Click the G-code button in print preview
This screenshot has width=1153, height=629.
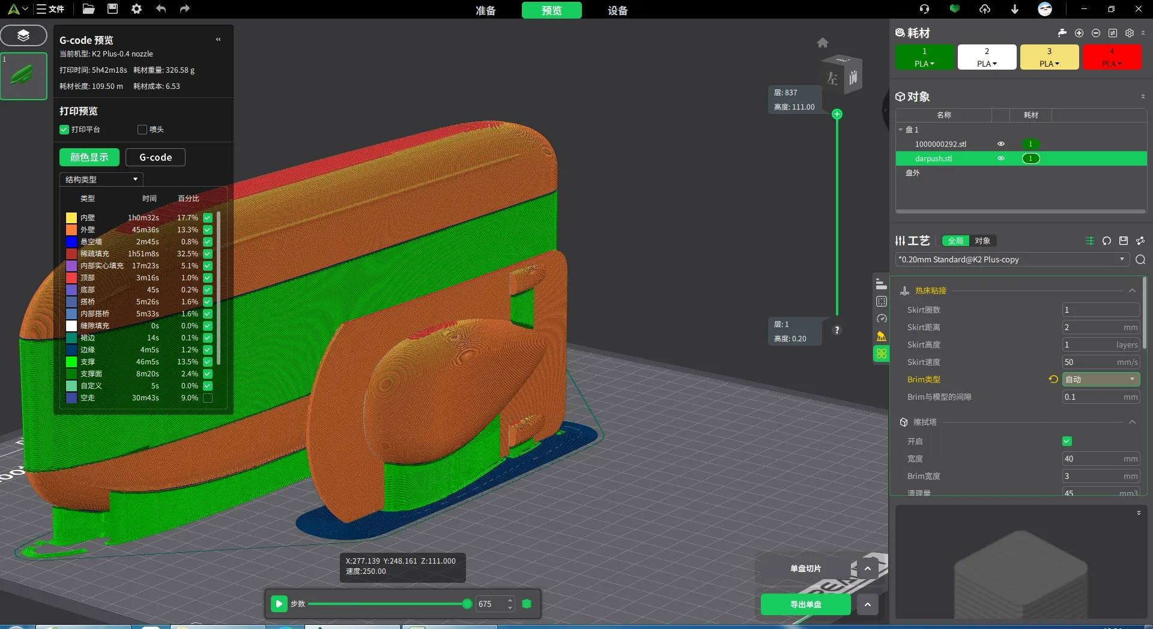pos(155,157)
